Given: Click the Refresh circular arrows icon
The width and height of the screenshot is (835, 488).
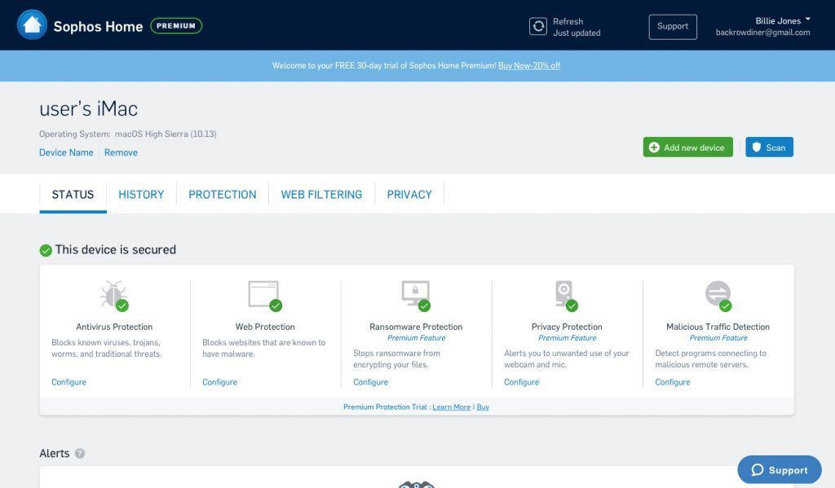Looking at the screenshot, I should pyautogui.click(x=538, y=26).
